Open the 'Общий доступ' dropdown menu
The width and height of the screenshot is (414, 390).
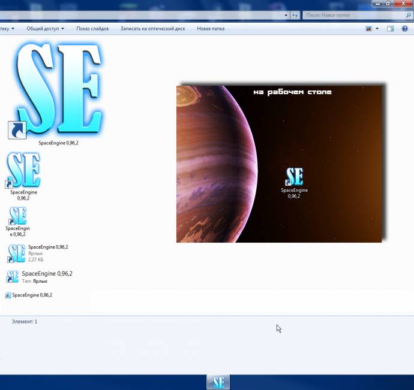45,29
